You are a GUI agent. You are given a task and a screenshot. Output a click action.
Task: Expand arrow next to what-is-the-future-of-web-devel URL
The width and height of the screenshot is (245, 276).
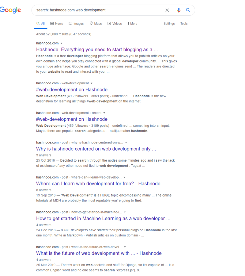[x=125, y=247]
